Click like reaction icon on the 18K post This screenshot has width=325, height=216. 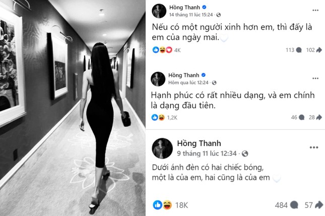pyautogui.click(x=158, y=205)
